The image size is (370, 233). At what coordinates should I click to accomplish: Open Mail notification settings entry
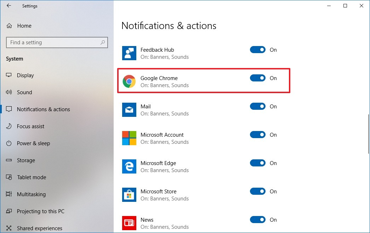(x=165, y=110)
